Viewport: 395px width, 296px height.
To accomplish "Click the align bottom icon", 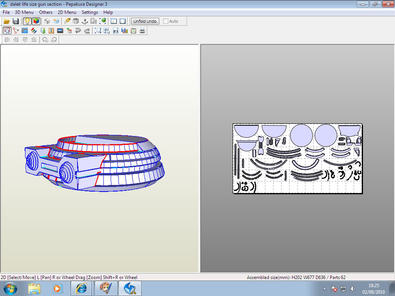I will [x=34, y=40].
